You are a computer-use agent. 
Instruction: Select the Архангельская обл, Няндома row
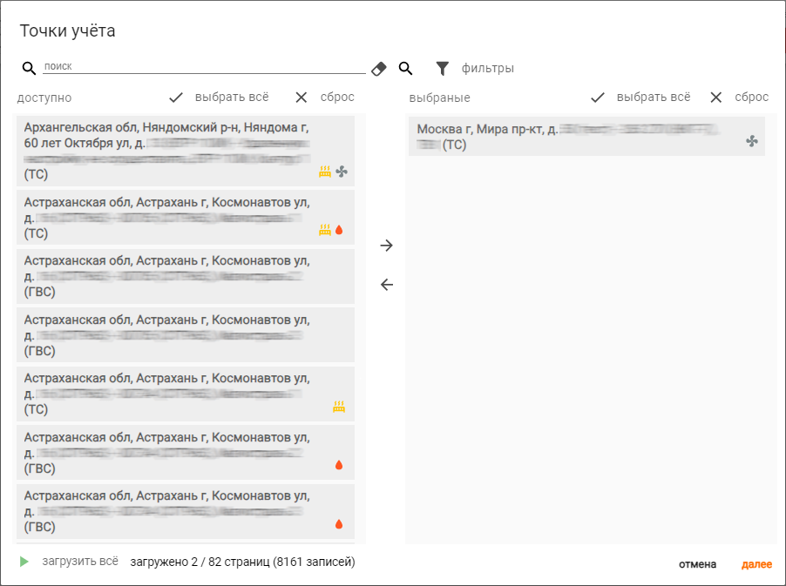click(186, 151)
